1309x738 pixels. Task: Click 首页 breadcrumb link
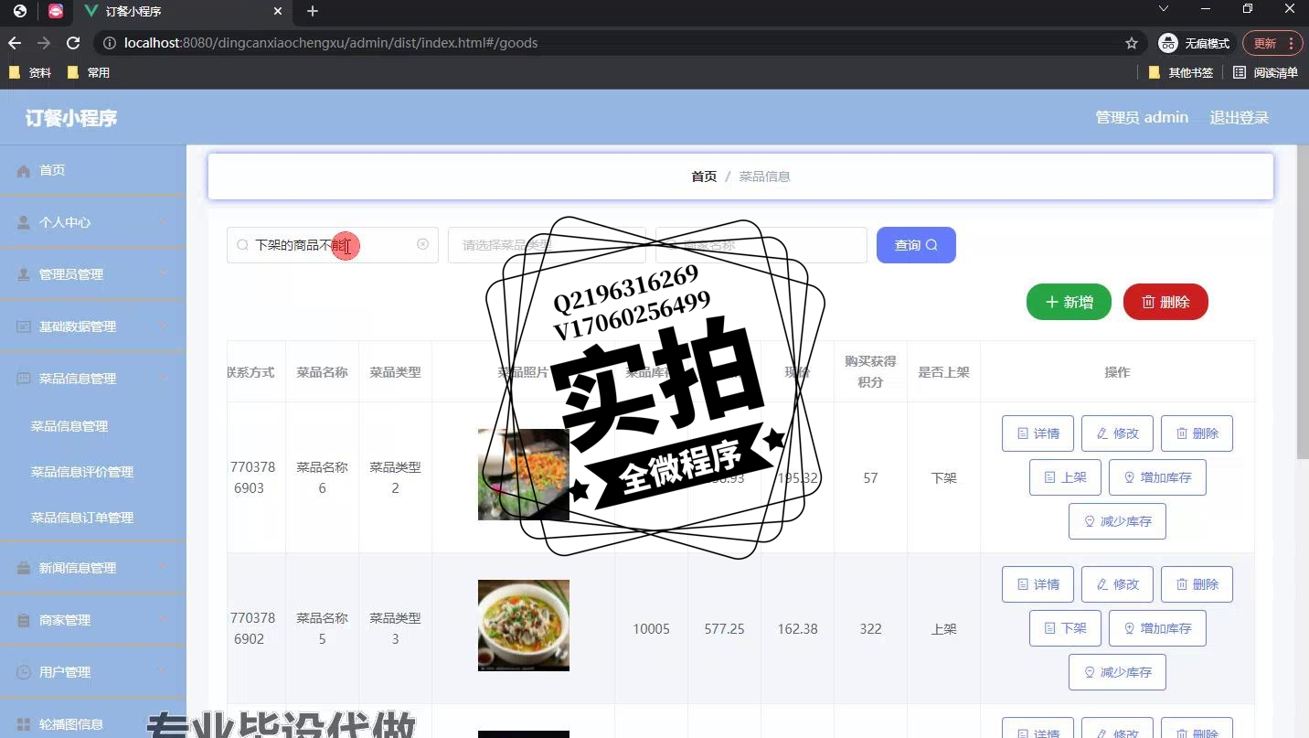point(704,176)
